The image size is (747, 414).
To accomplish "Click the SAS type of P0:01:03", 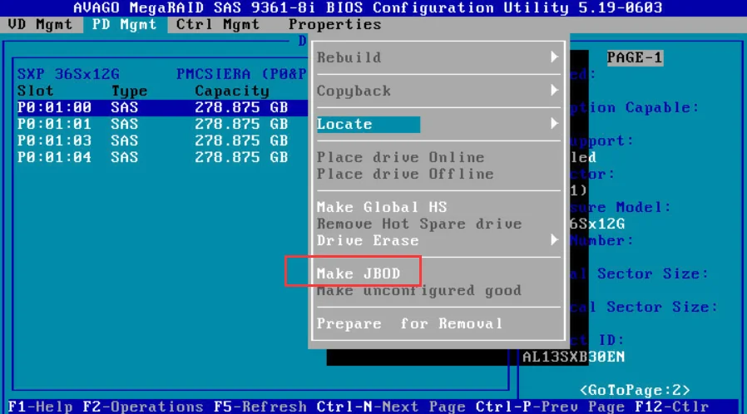I will click(124, 140).
